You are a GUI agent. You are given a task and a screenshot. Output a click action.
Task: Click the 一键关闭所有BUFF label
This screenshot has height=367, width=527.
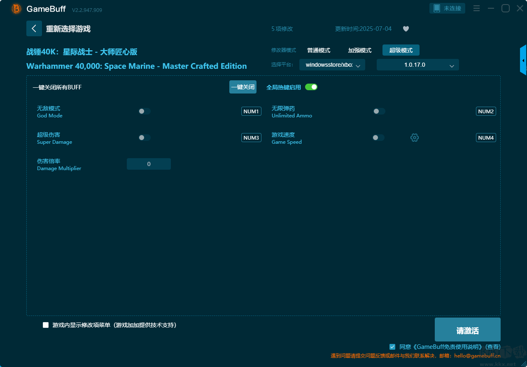click(x=57, y=87)
